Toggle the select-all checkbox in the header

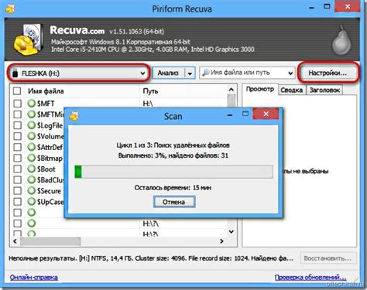click(17, 90)
